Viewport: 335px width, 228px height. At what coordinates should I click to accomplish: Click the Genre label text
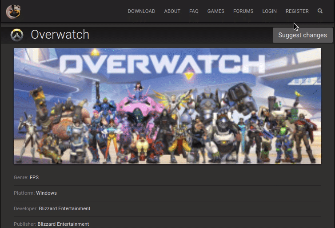[21, 178]
